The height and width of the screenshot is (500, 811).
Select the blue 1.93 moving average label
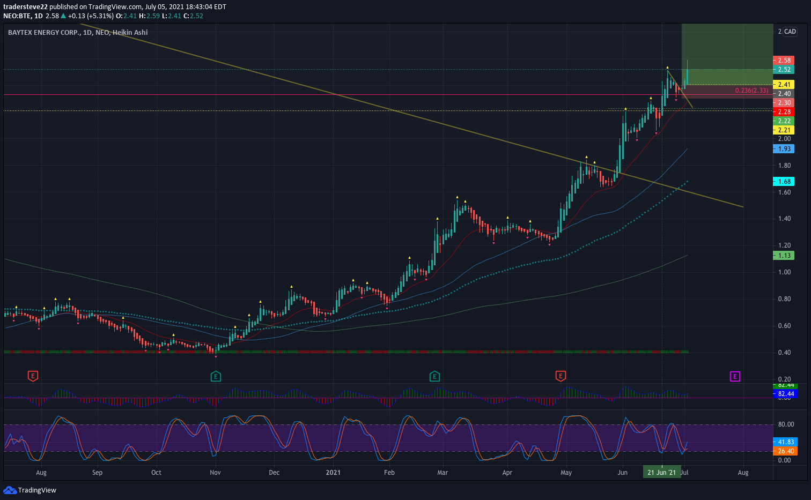tap(784, 149)
